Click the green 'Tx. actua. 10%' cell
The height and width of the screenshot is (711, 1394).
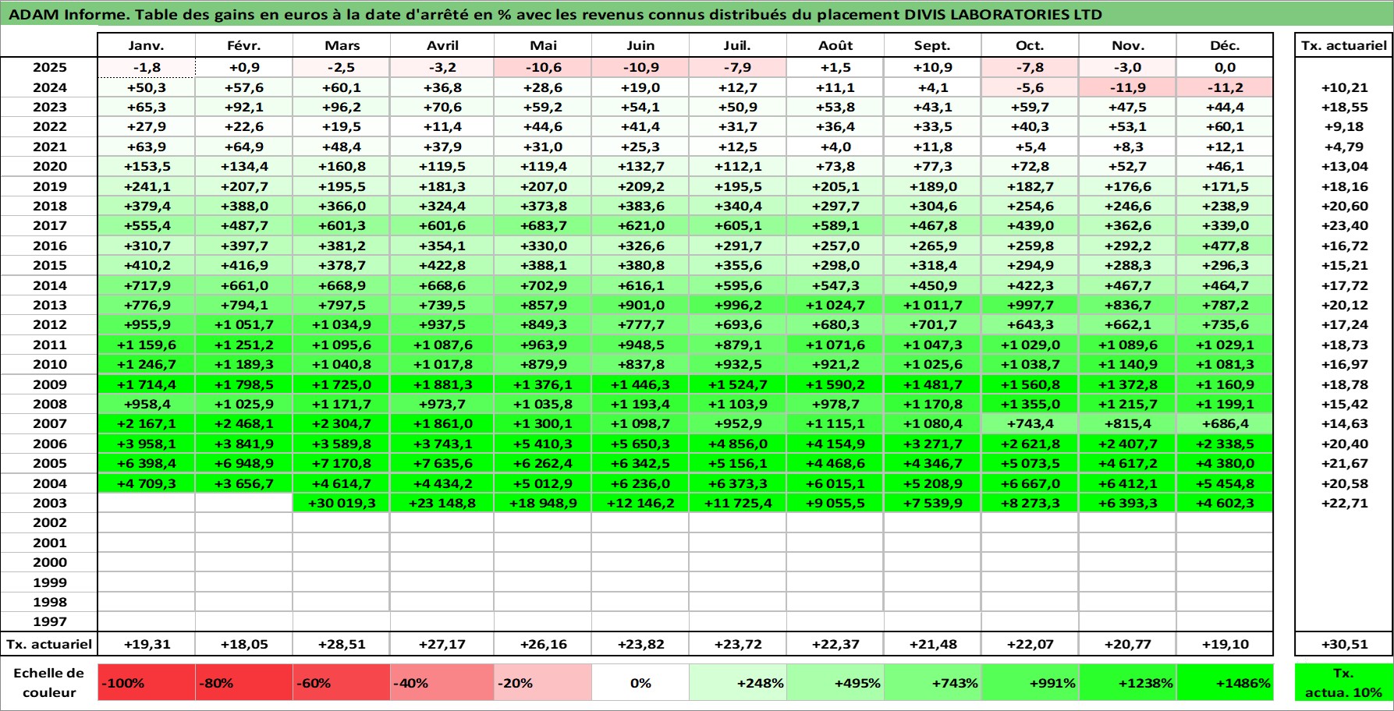coord(1343,683)
